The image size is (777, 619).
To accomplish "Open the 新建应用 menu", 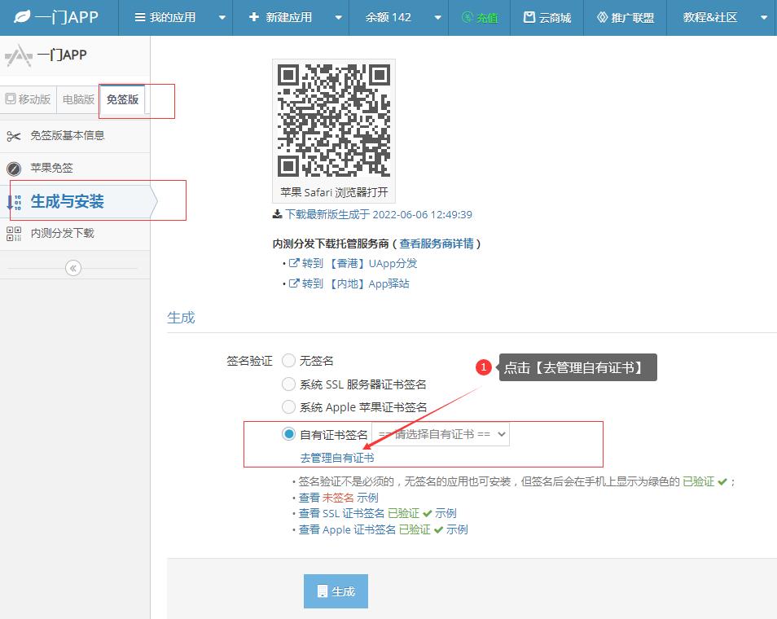I will pyautogui.click(x=280, y=17).
